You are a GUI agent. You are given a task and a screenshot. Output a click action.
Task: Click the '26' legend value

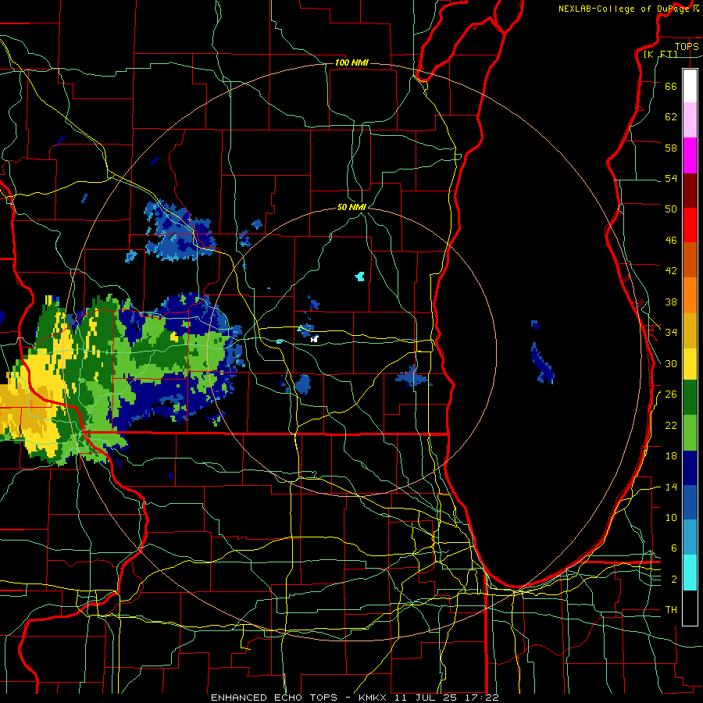click(671, 394)
